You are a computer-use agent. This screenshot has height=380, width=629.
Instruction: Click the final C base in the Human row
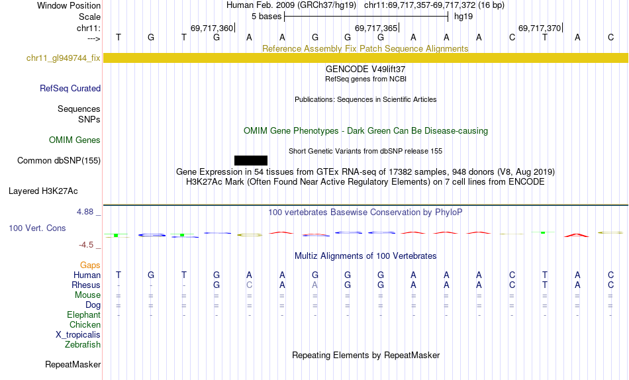610,275
